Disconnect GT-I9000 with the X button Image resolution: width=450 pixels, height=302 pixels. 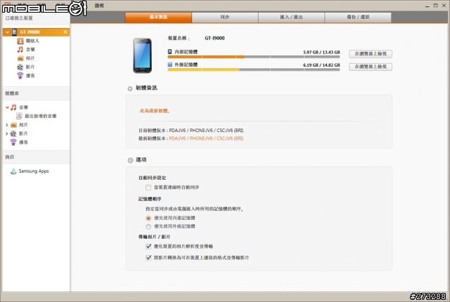65,32
